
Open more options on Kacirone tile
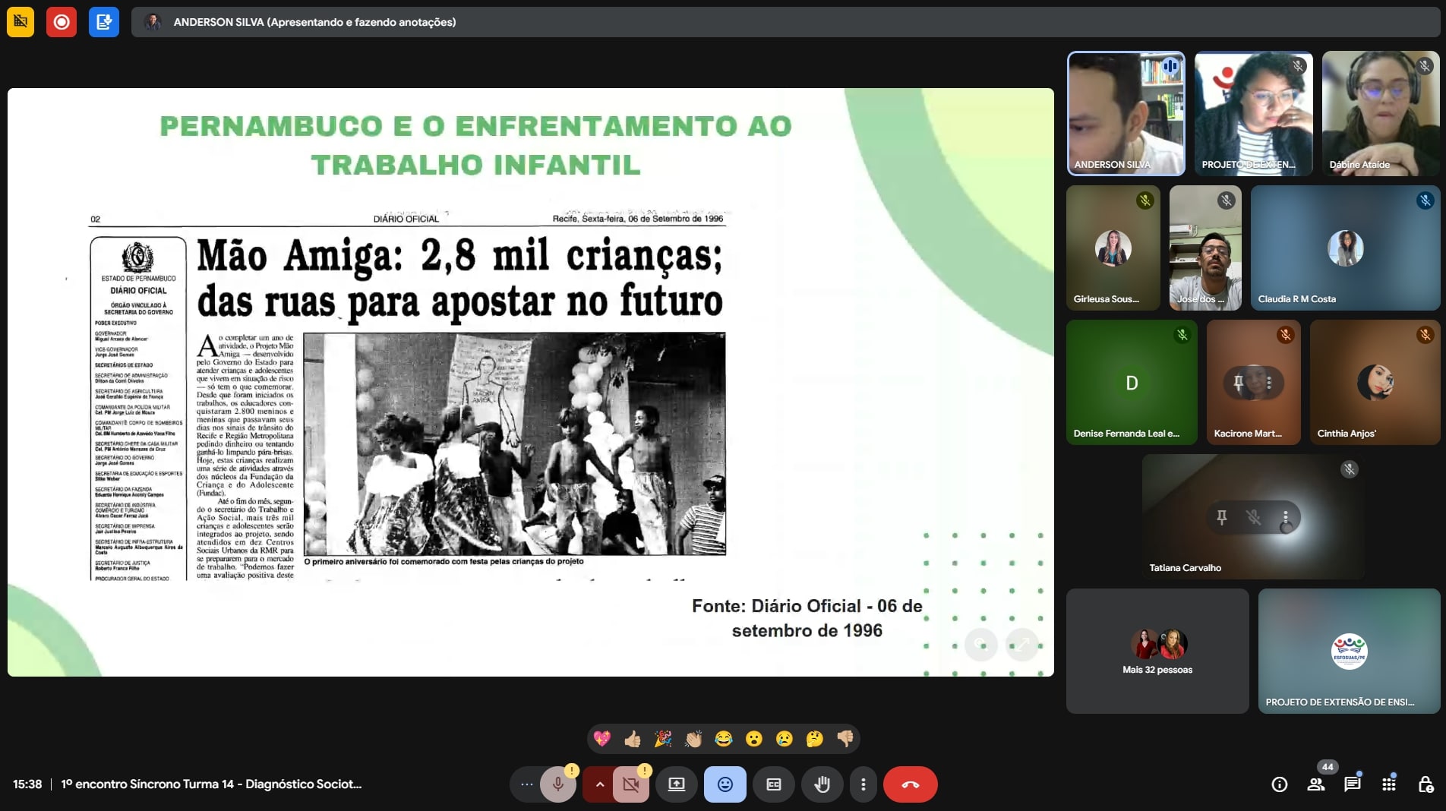[x=1268, y=383]
